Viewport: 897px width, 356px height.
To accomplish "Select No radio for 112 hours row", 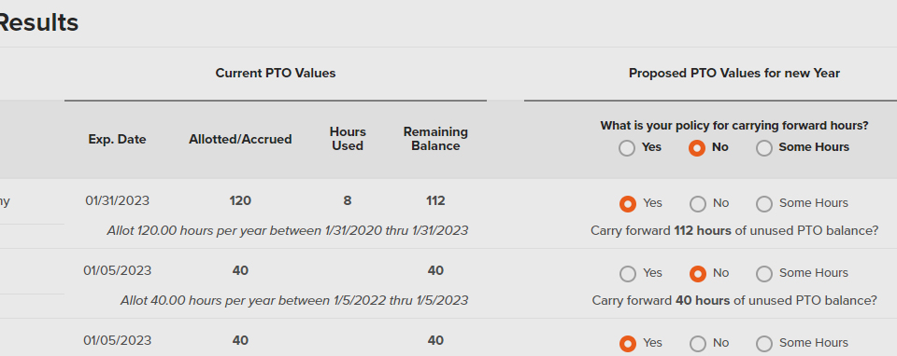I will (x=698, y=204).
